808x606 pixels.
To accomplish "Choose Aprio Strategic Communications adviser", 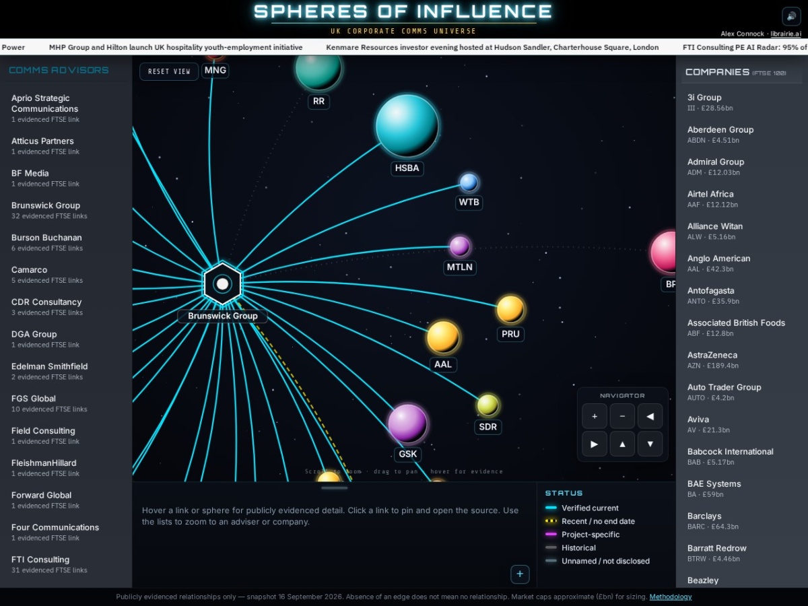I will 66,108.
